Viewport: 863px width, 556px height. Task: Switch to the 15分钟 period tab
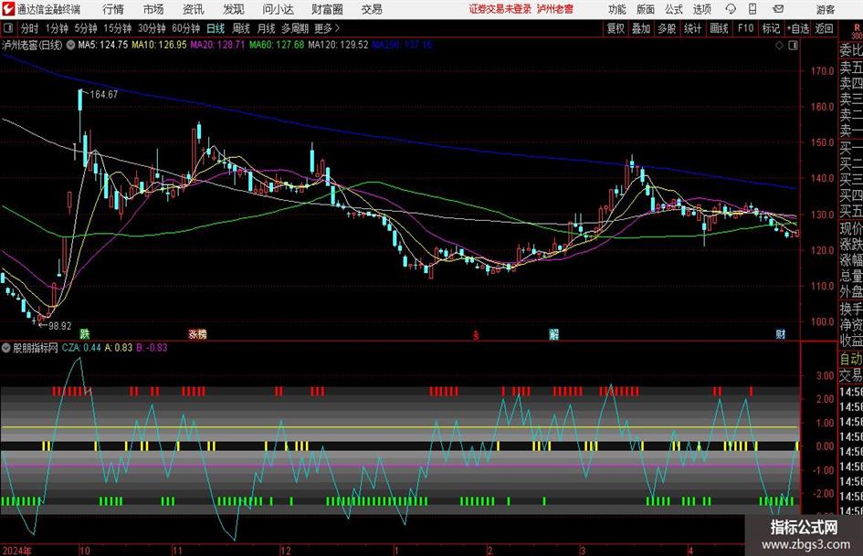(117, 28)
